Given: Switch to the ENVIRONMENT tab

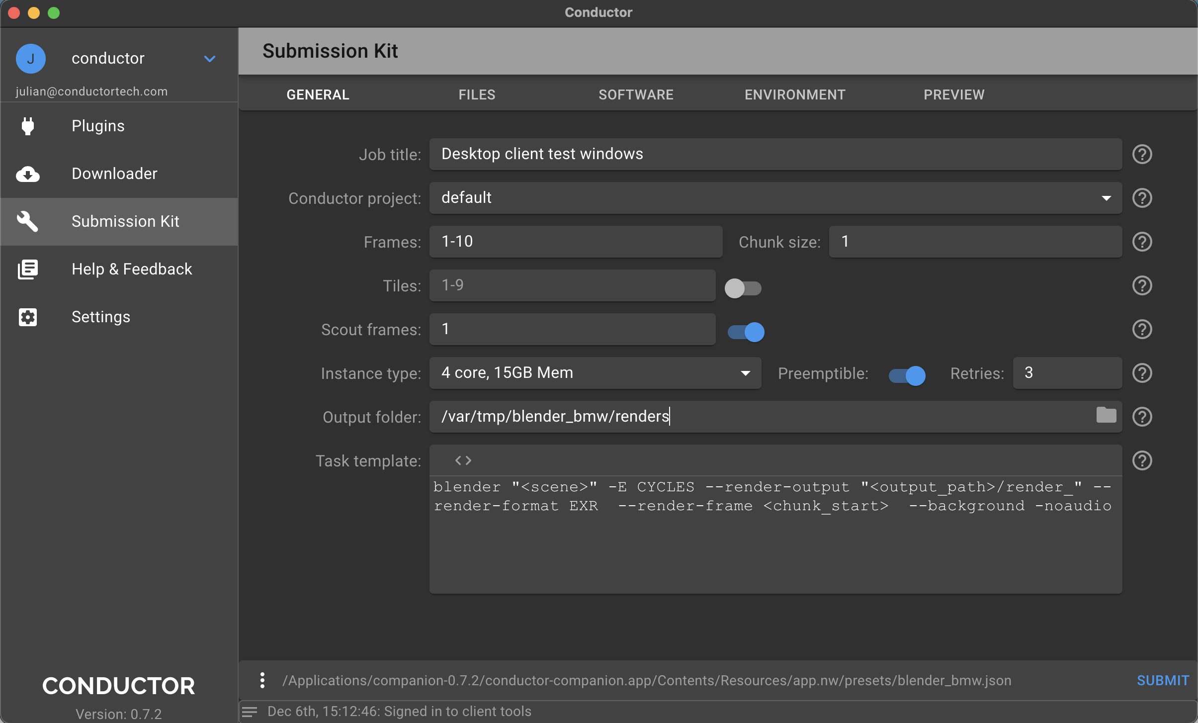Looking at the screenshot, I should 795,94.
